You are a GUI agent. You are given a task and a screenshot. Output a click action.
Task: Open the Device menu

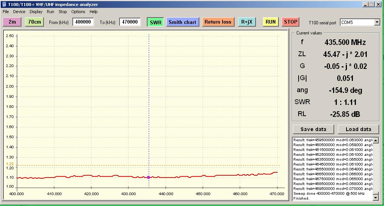point(19,12)
